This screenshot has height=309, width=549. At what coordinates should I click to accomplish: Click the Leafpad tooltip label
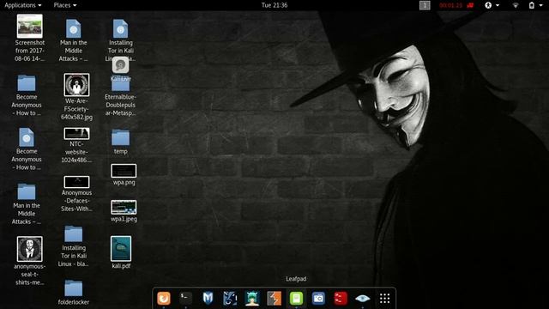coord(296,279)
